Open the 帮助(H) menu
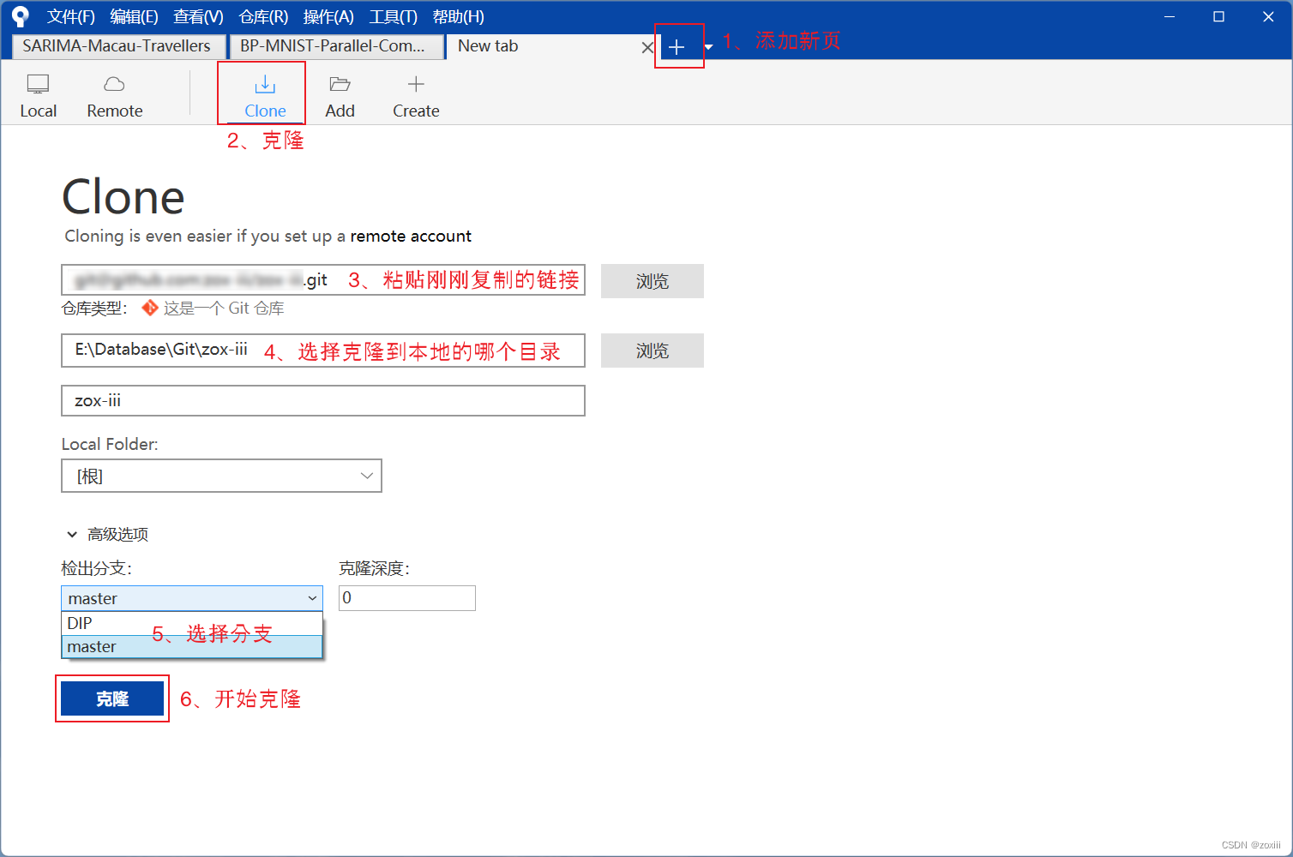This screenshot has height=857, width=1293. [x=458, y=16]
